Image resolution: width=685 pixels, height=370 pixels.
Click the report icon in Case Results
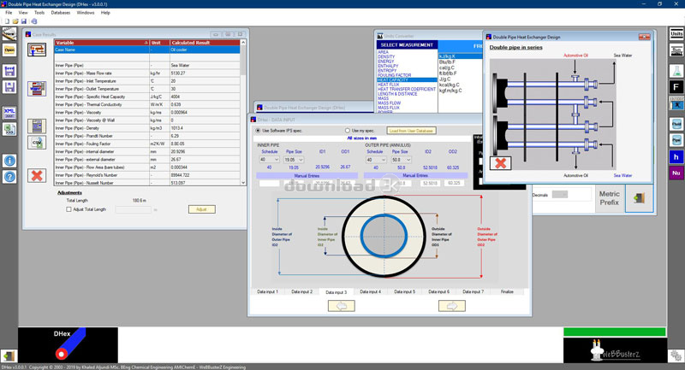(37, 89)
